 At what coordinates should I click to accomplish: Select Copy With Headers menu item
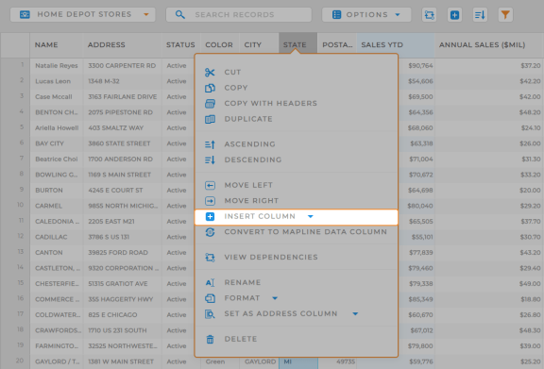point(271,104)
